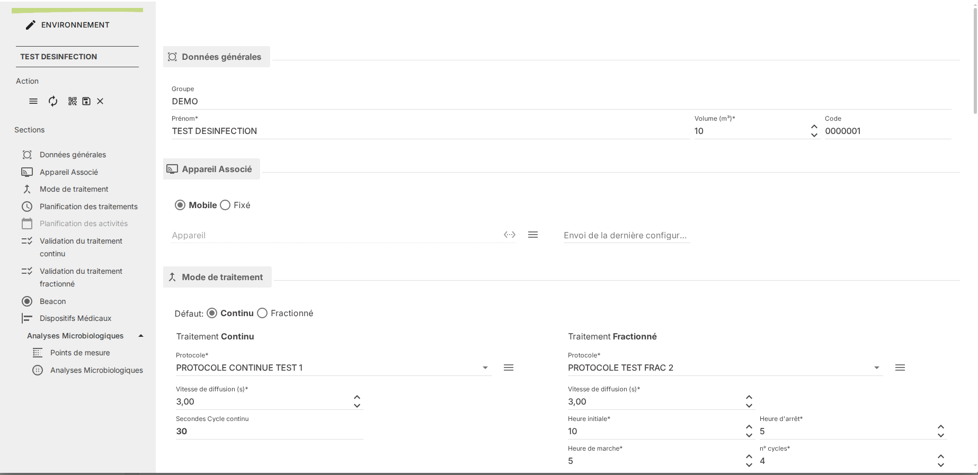The height and width of the screenshot is (475, 978).
Task: Click the refresh action icon
Action: [53, 101]
